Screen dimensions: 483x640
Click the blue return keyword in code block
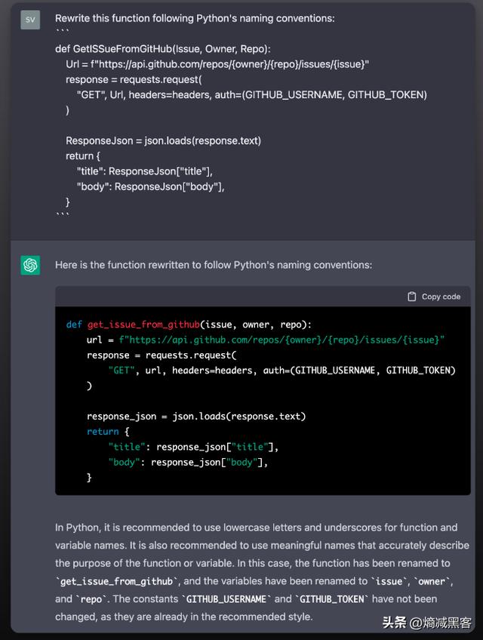pyautogui.click(x=103, y=432)
